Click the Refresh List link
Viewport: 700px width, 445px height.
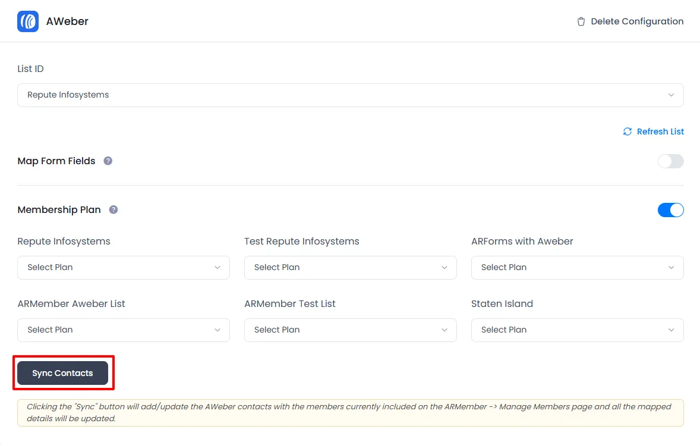pos(660,131)
